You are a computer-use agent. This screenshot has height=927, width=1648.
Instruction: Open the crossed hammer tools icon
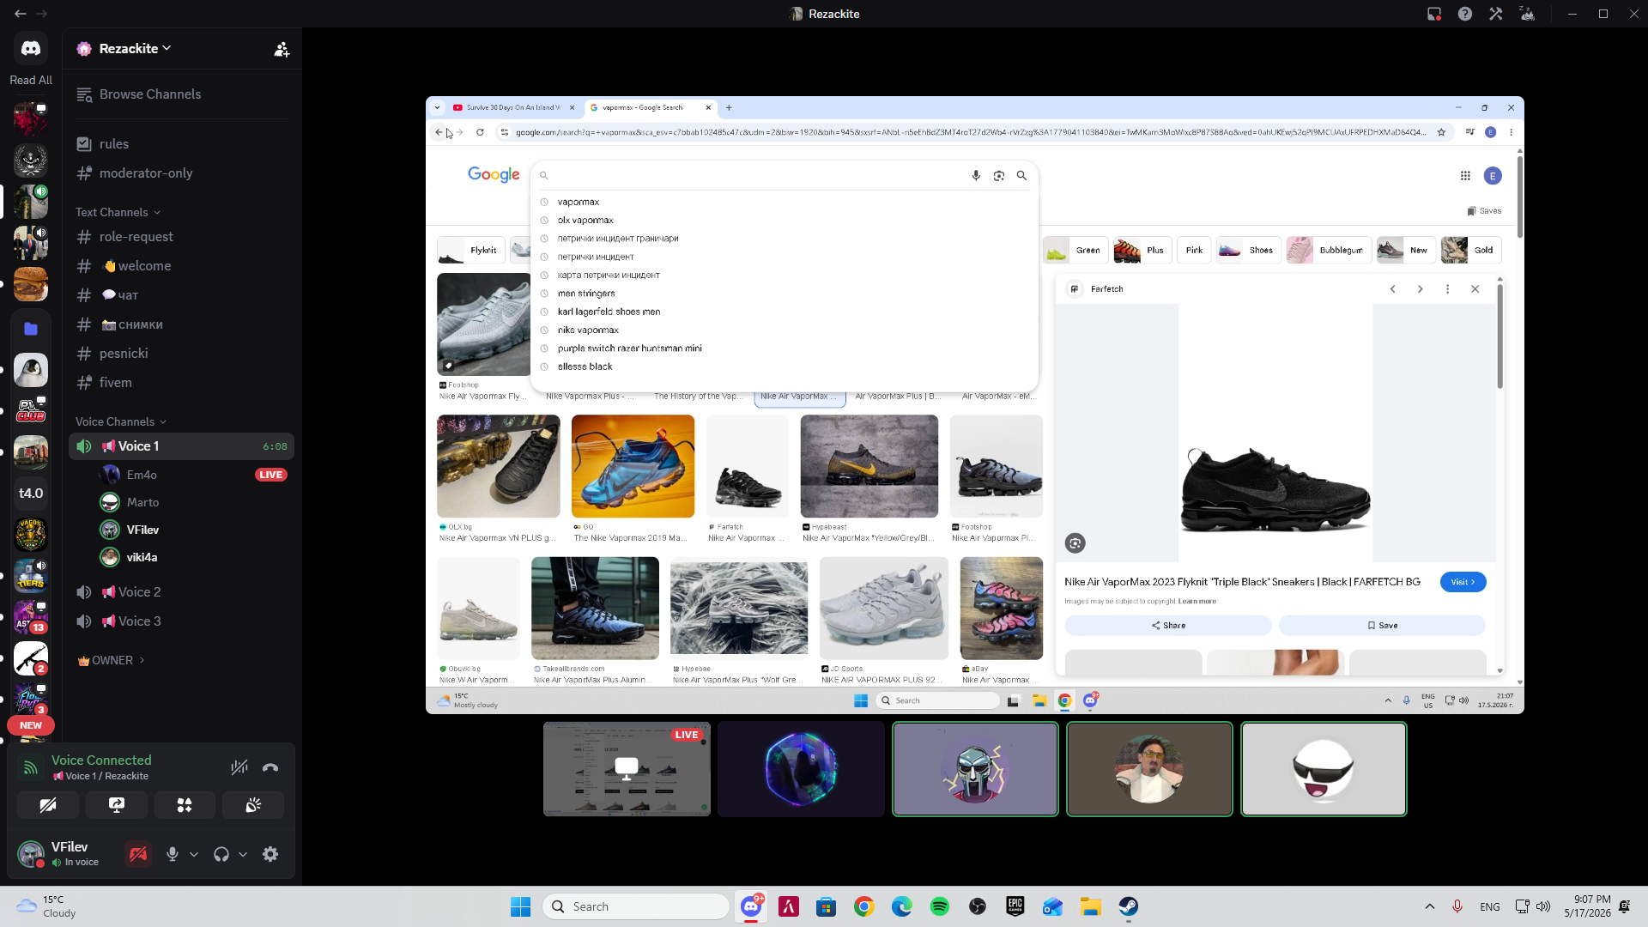(1496, 14)
